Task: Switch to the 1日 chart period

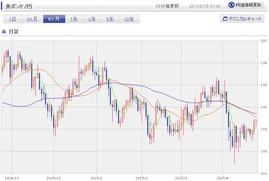Action: [x=12, y=19]
